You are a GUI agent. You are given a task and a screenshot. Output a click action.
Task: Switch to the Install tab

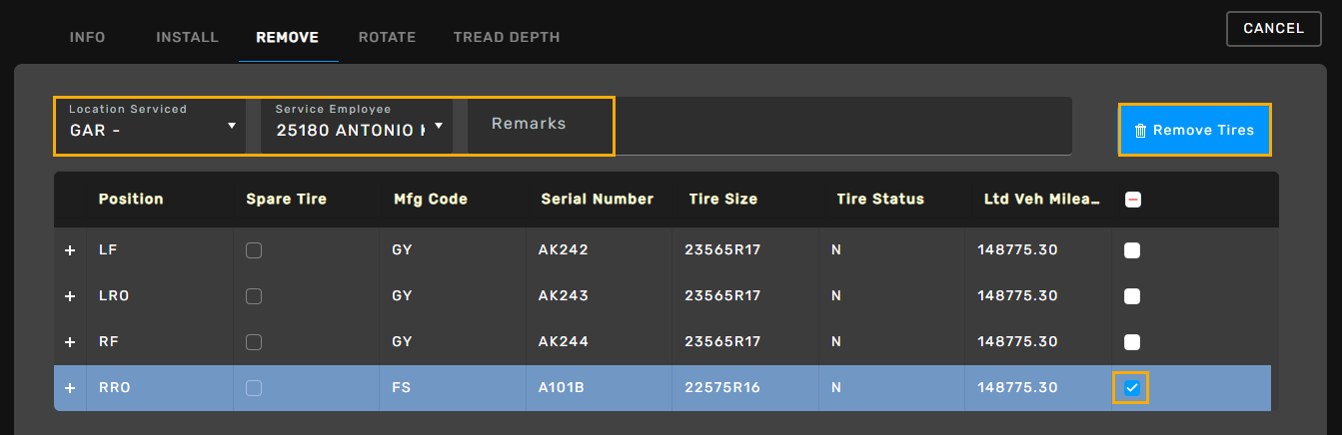coord(187,38)
